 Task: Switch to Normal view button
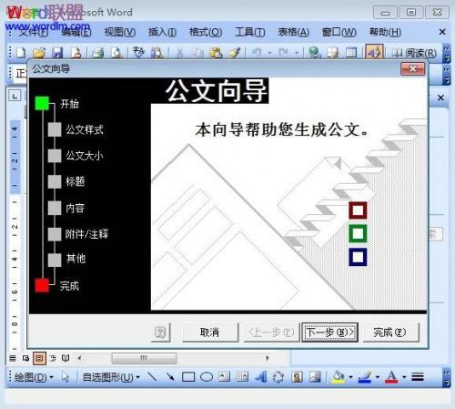(x=13, y=358)
